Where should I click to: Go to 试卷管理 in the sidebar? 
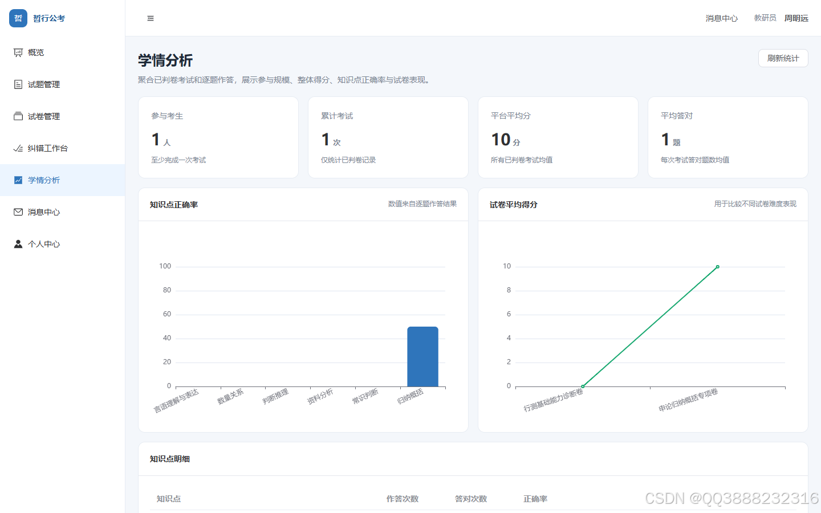pyautogui.click(x=63, y=116)
